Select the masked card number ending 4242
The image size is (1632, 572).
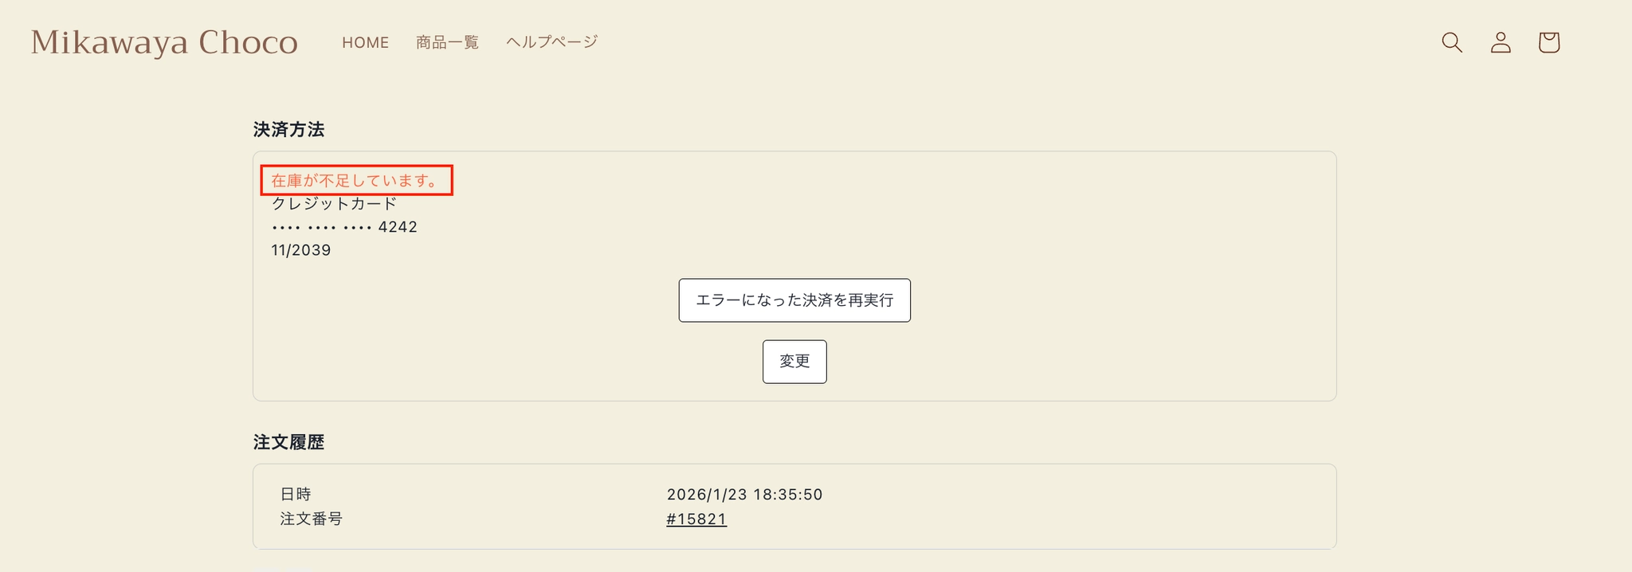[344, 227]
